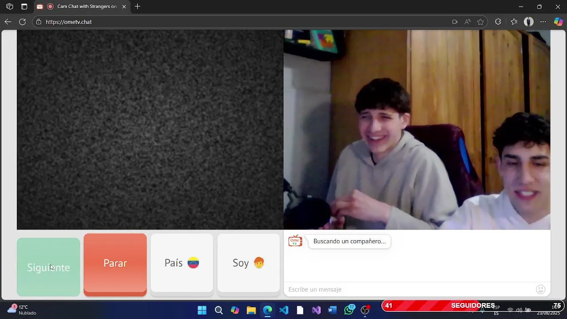The width and height of the screenshot is (567, 319).
Task: Click the OmeTV logo in chat
Action: (x=295, y=241)
